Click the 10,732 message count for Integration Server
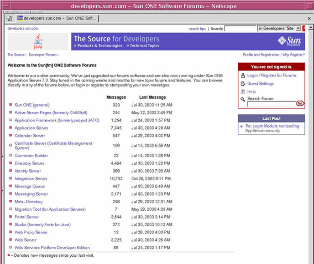 coord(116,178)
